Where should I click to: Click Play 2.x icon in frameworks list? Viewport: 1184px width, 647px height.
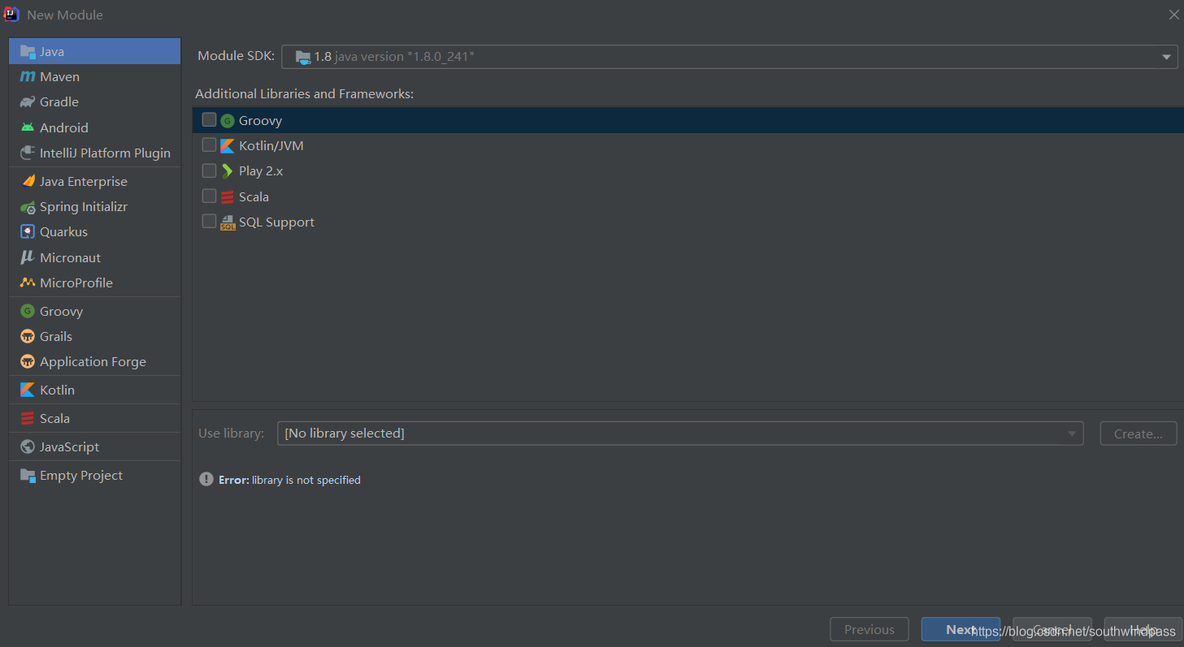point(228,171)
